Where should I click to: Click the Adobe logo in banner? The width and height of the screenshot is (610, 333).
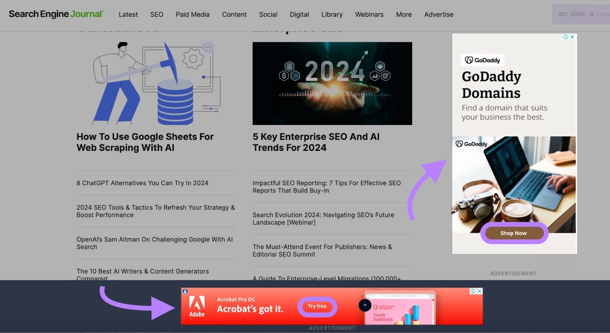(x=197, y=306)
